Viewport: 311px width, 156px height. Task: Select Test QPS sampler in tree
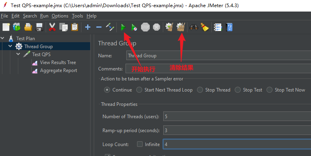click(41, 54)
